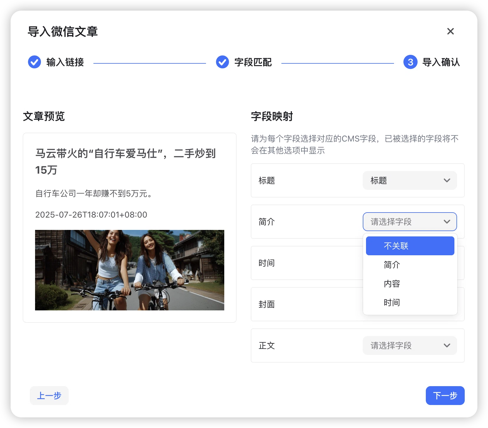This screenshot has height=428, width=488.
Task: Open the 正文 field mapping dropdown
Action: coord(410,345)
